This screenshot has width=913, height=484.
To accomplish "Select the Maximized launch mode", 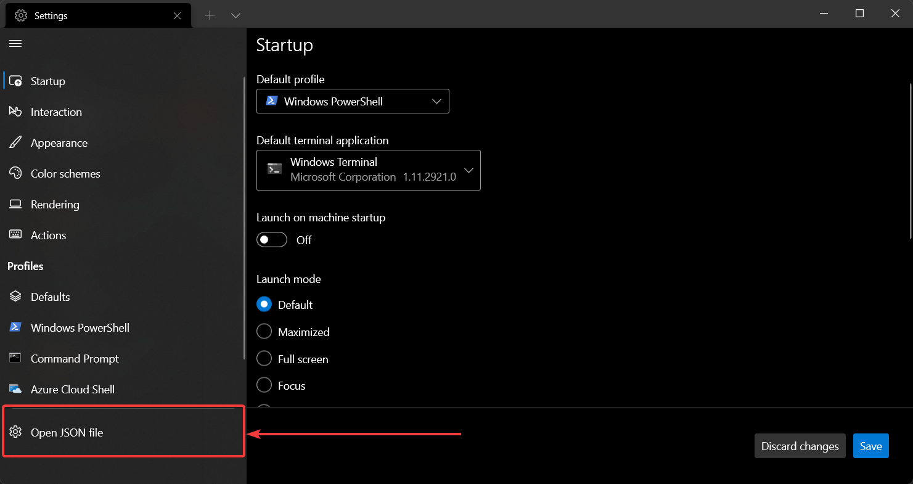I will pos(264,332).
